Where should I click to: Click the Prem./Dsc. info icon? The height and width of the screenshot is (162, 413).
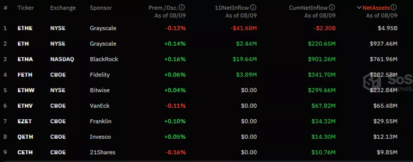[182, 8]
